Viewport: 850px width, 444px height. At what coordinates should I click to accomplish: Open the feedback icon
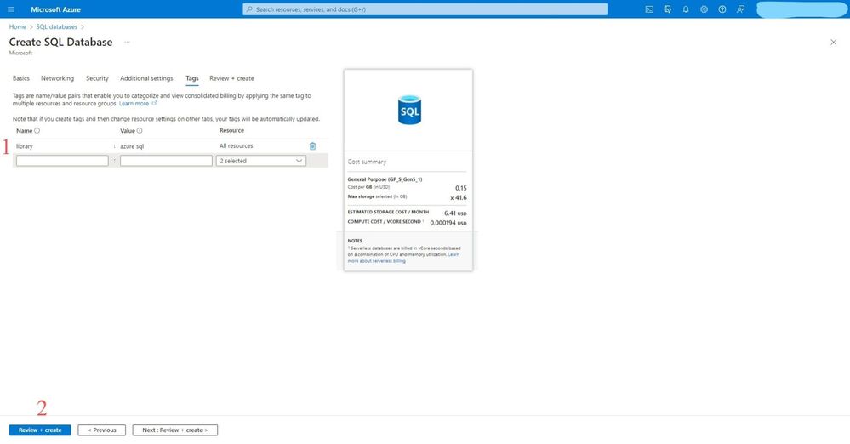[x=740, y=9]
